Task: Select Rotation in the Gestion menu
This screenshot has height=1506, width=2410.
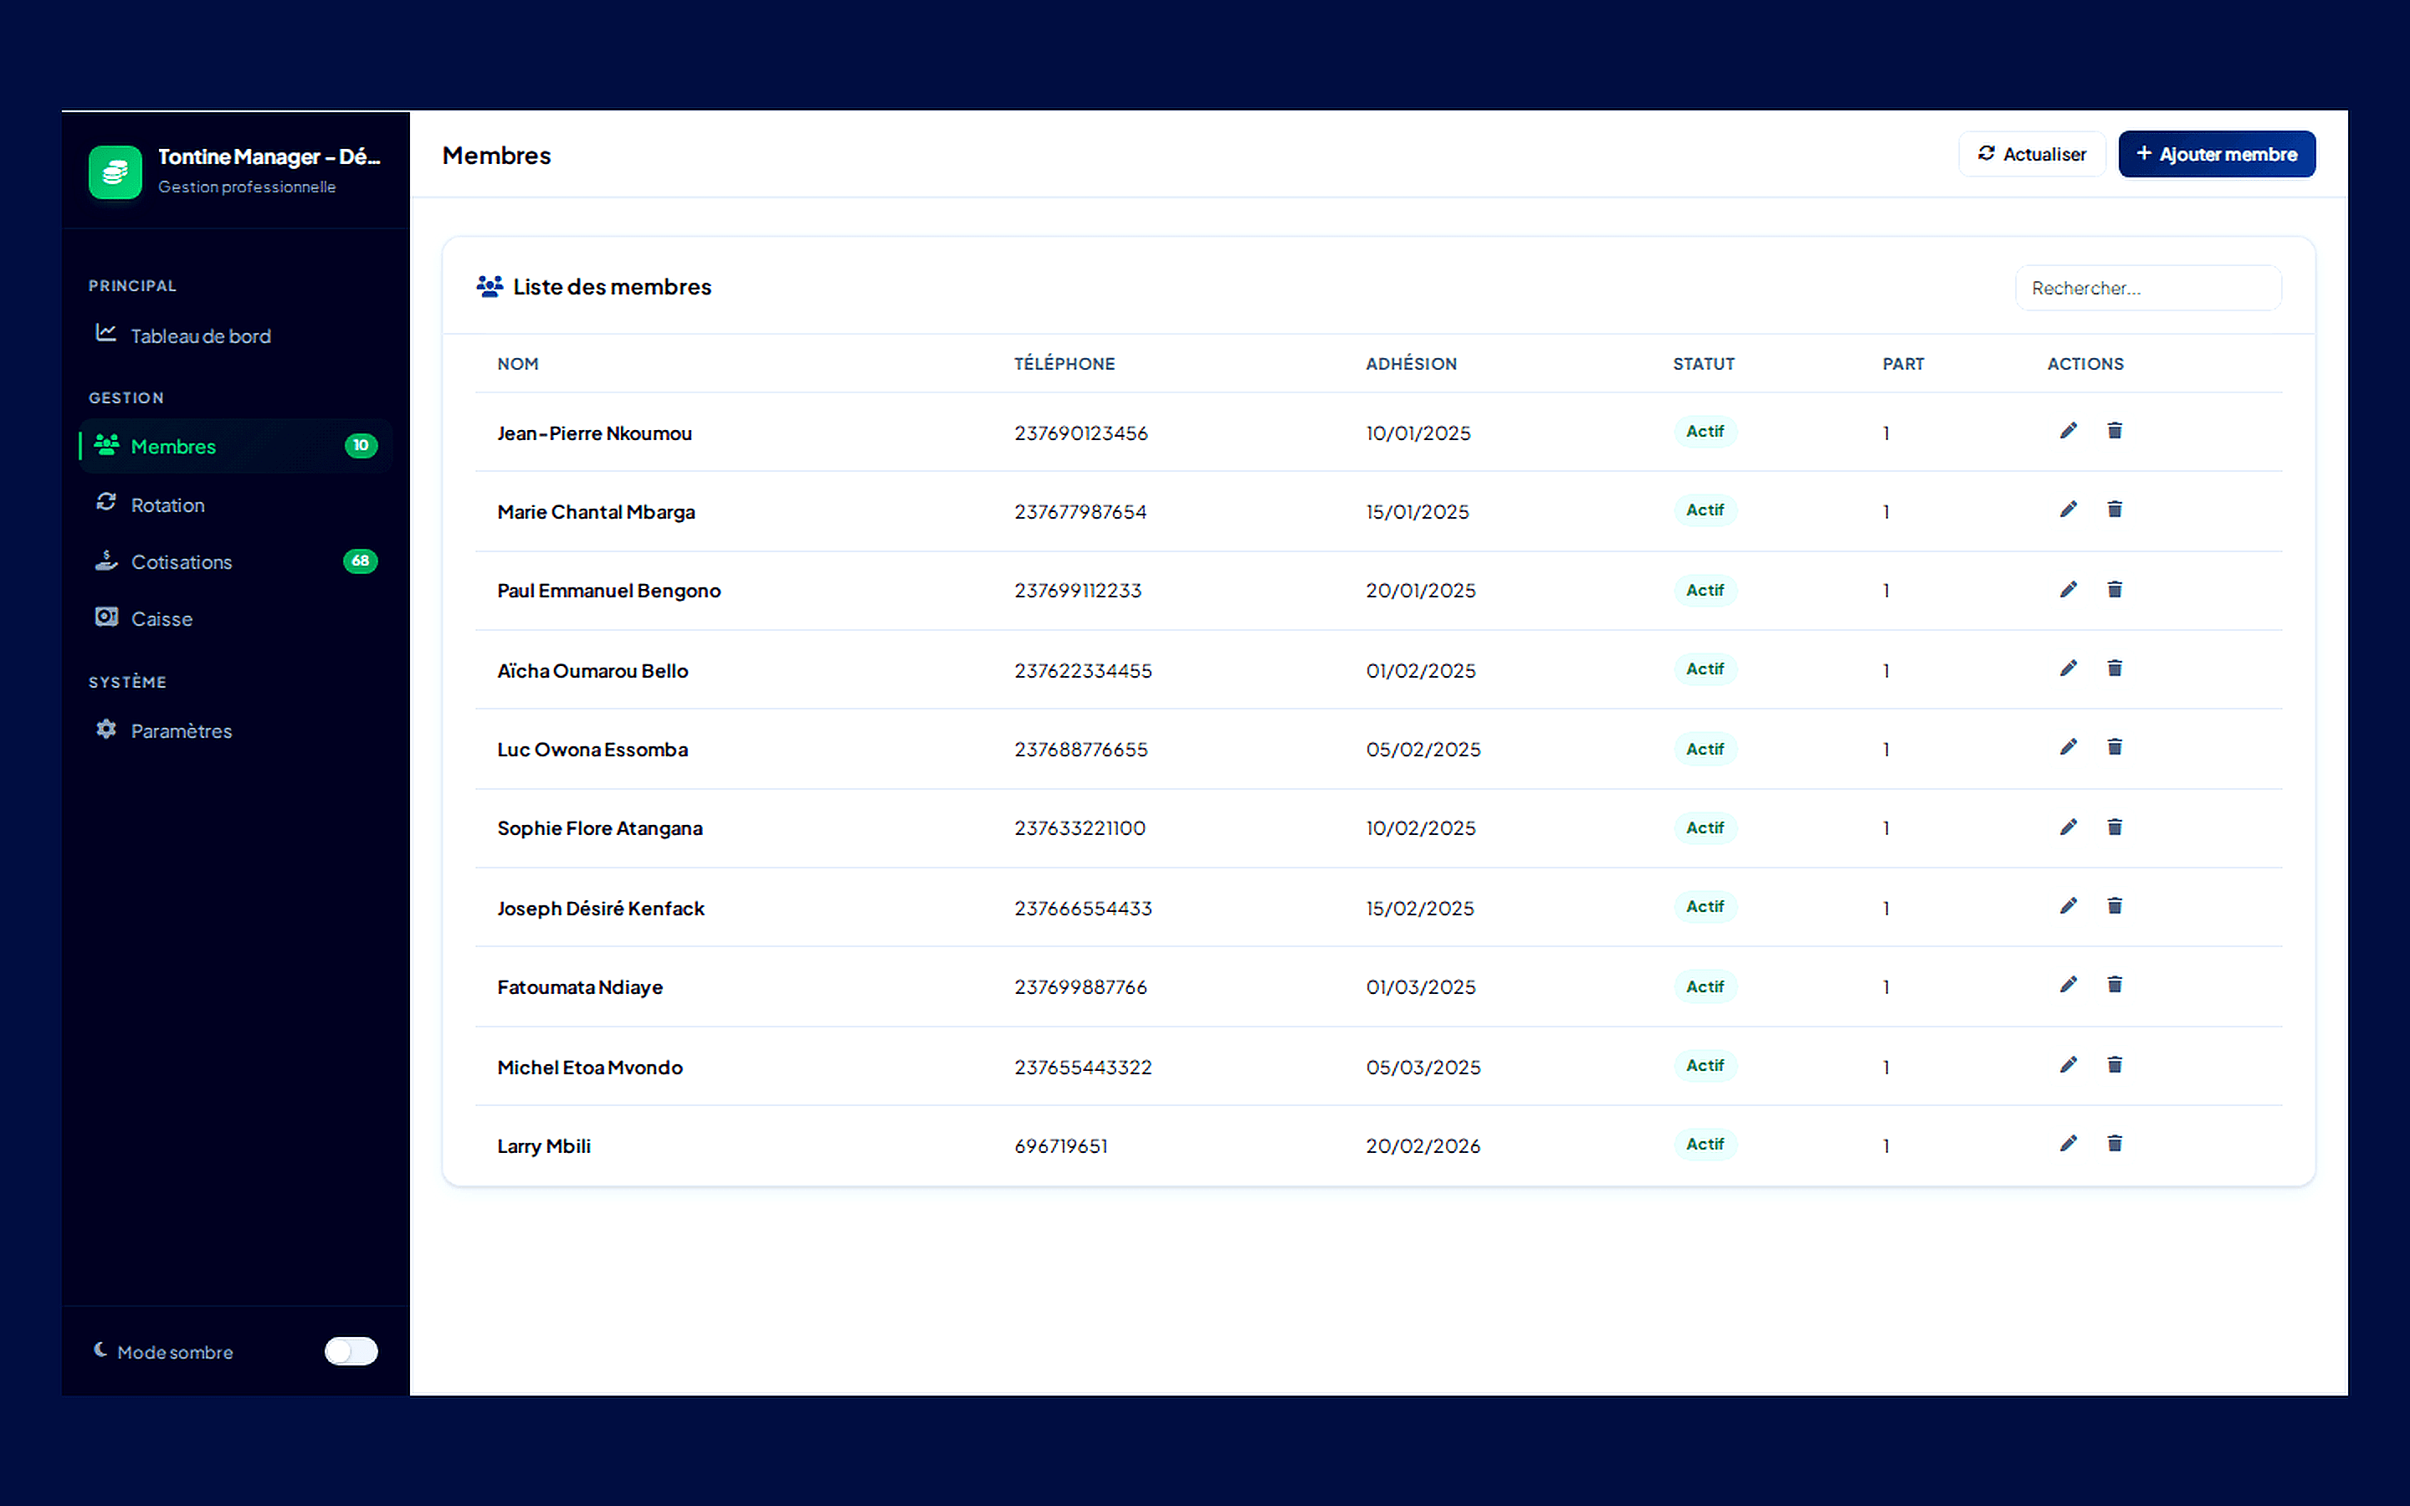Action: pos(167,504)
